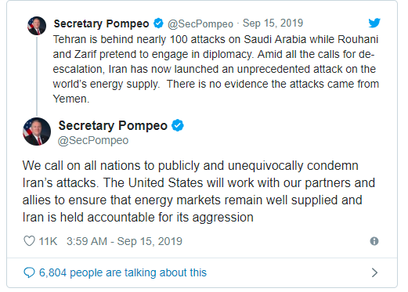Click the parent tweet text about Tehran attacks
Viewport: 408px width, 292px height.
tap(216, 69)
